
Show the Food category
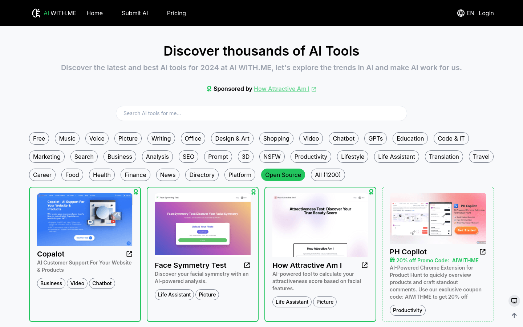(x=72, y=175)
